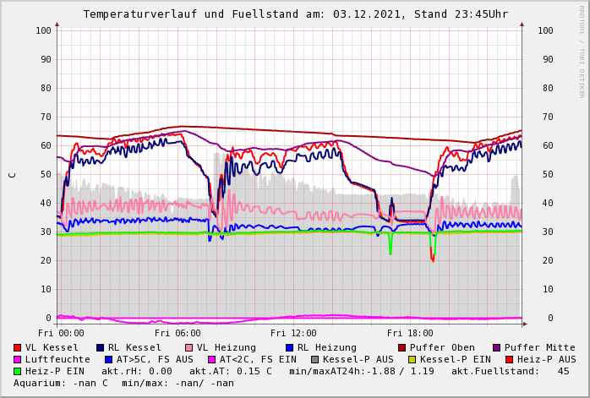The image size is (590, 398).
Task: Select the dark red Puffer Oben swatch
Action: pos(402,347)
